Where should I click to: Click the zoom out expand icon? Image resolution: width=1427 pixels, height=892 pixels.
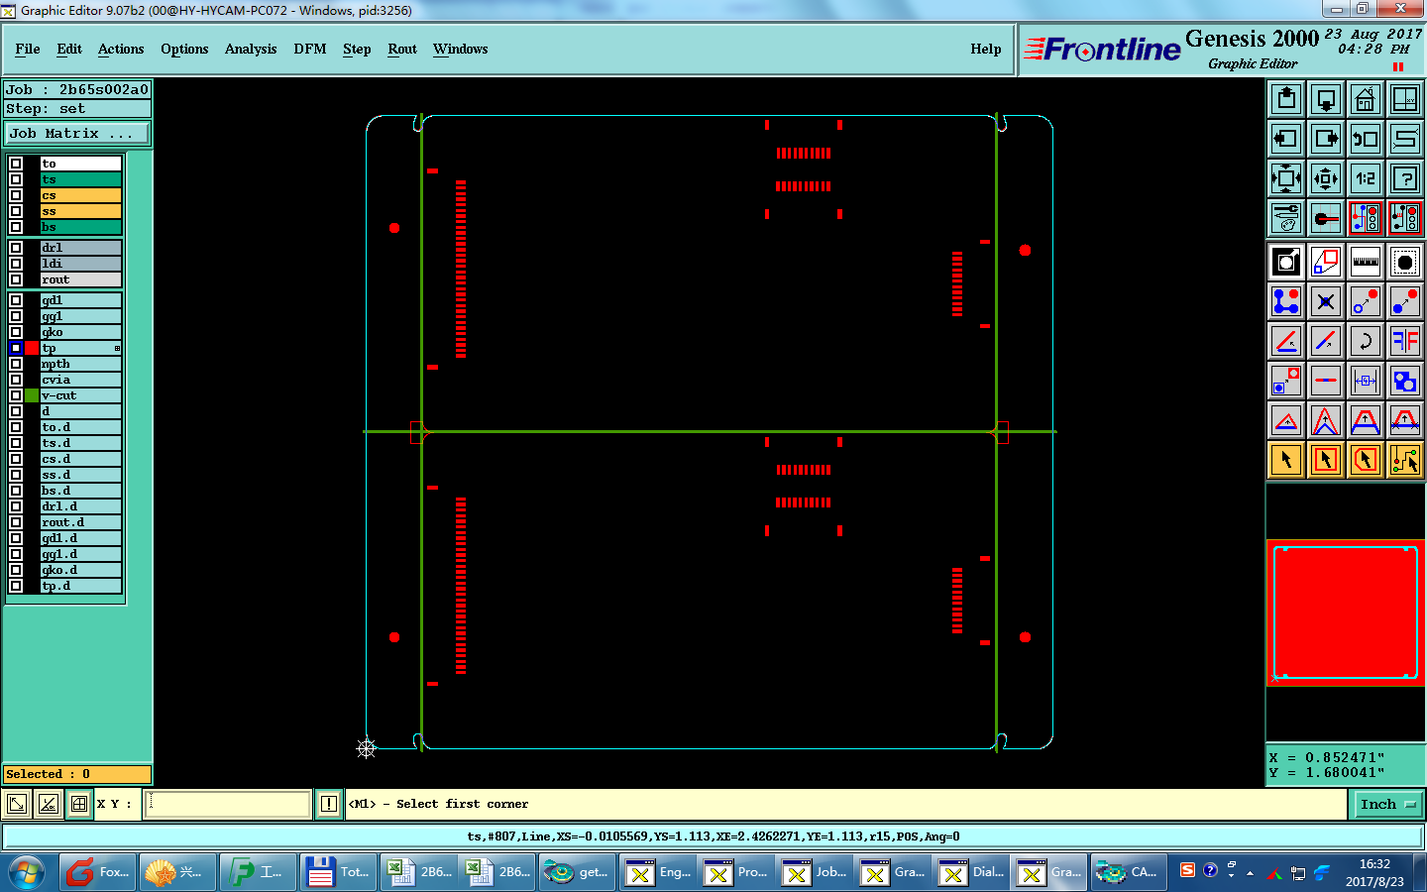click(1286, 178)
